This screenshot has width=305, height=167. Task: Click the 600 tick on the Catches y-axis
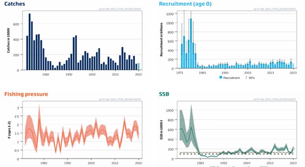[16, 24]
